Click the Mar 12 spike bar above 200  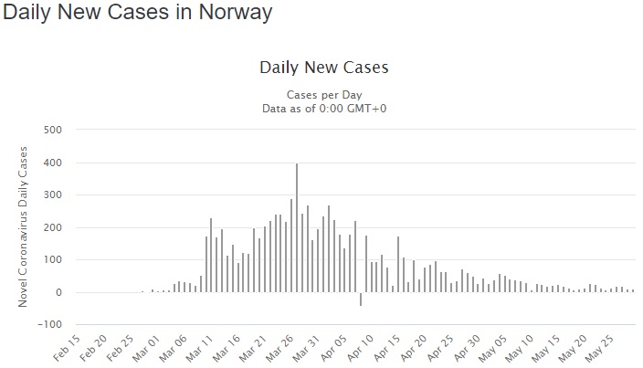coord(211,255)
